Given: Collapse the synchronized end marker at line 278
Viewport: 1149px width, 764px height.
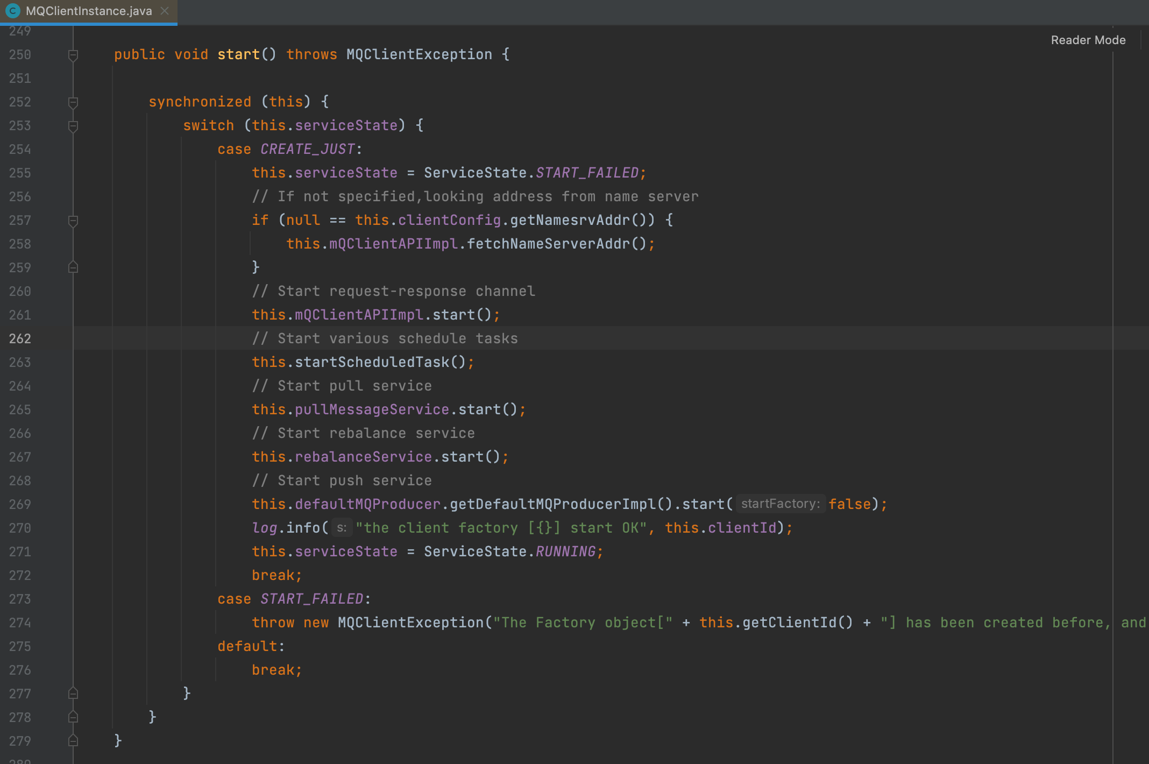Looking at the screenshot, I should pos(73,717).
